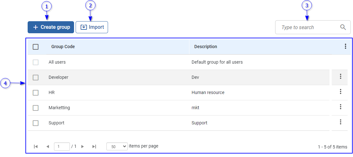Go to the previous page
Screen dimensions: 353x157
tap(48, 147)
